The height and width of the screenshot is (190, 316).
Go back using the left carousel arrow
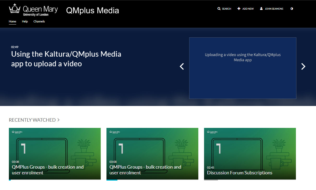click(x=182, y=67)
